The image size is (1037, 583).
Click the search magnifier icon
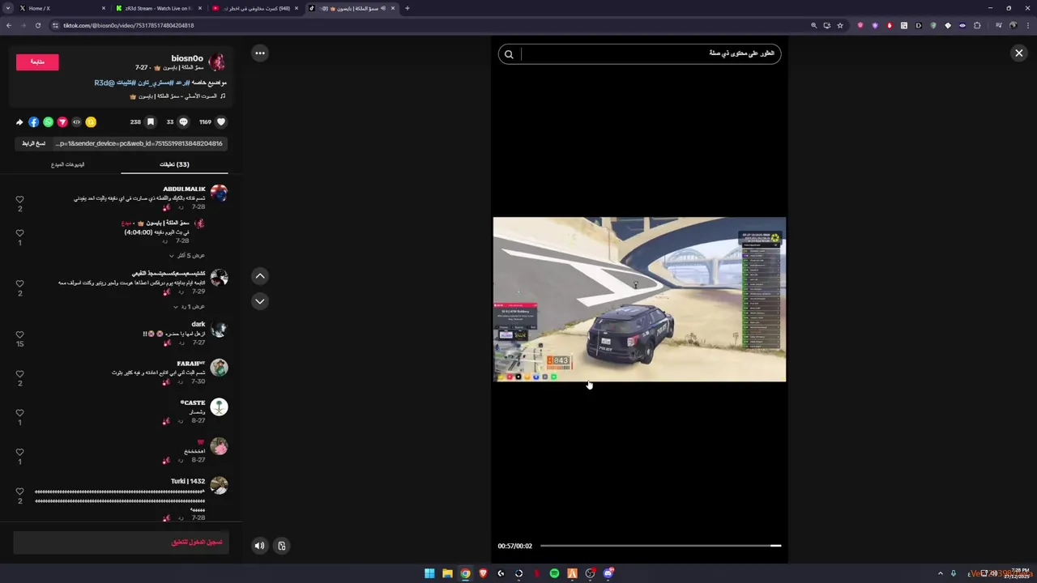click(509, 54)
